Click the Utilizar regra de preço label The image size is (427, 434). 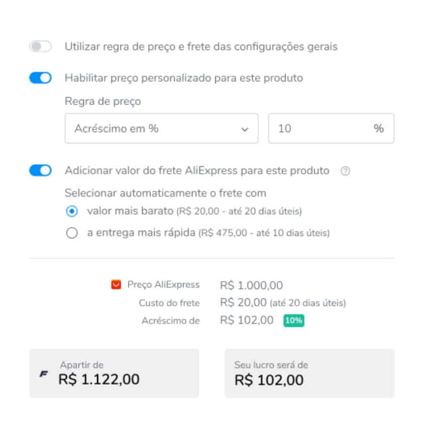coord(201,47)
